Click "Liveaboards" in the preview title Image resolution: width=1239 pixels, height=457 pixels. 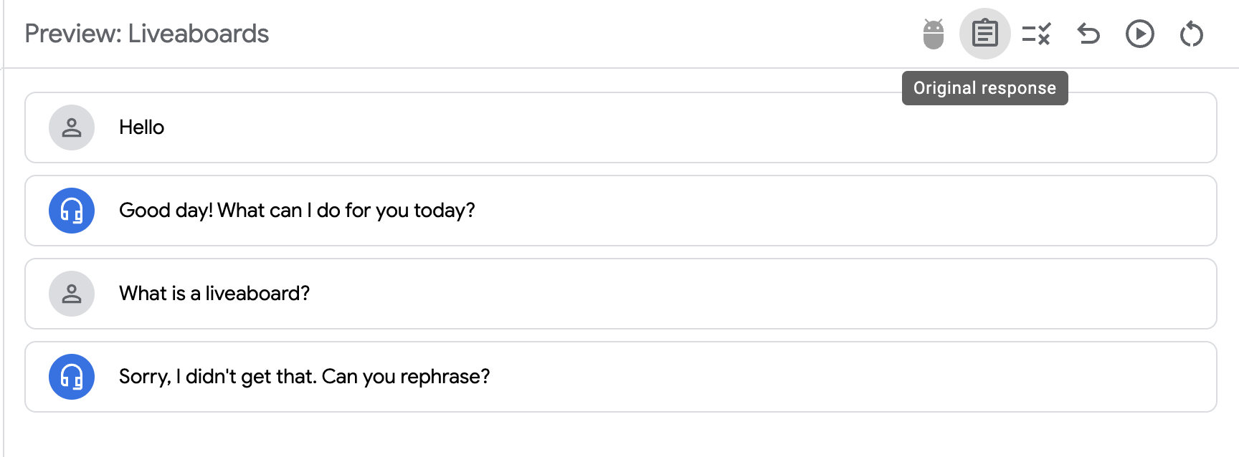[199, 34]
